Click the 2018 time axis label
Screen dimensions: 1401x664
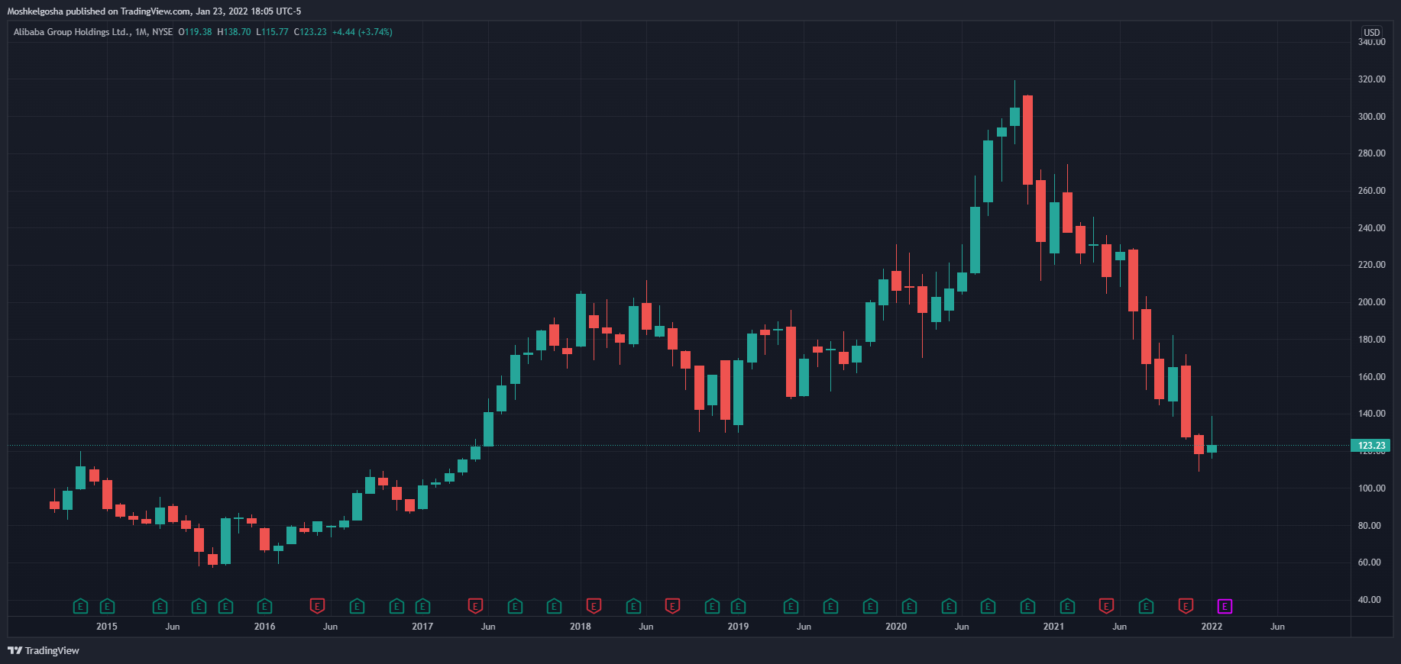pos(581,627)
